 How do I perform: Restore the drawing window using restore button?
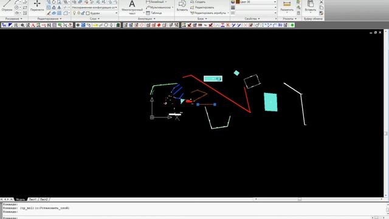click(x=376, y=32)
